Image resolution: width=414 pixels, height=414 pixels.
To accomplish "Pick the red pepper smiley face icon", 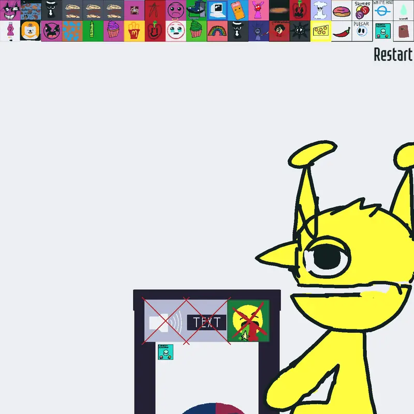I will point(155,31).
